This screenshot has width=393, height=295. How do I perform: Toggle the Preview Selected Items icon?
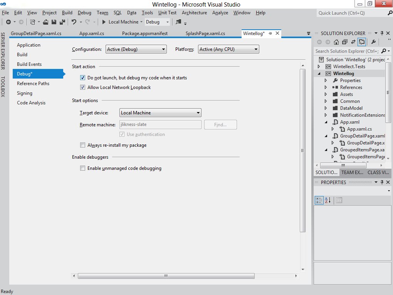362,42
